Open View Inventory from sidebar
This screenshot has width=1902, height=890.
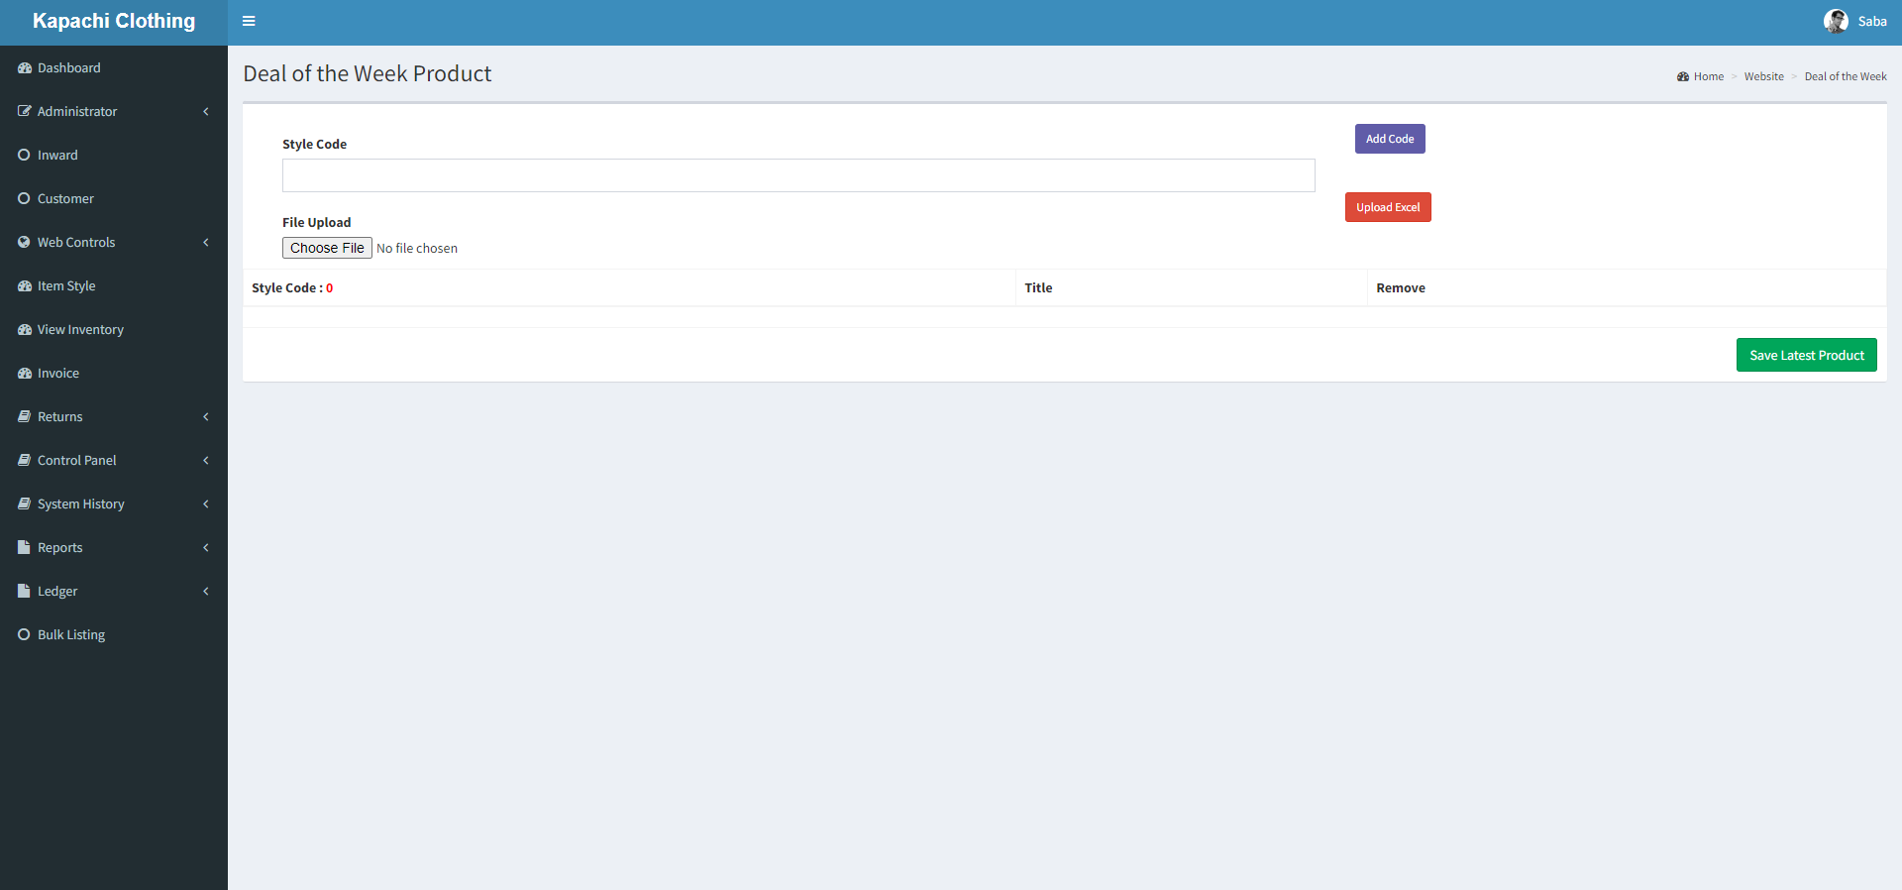click(80, 330)
